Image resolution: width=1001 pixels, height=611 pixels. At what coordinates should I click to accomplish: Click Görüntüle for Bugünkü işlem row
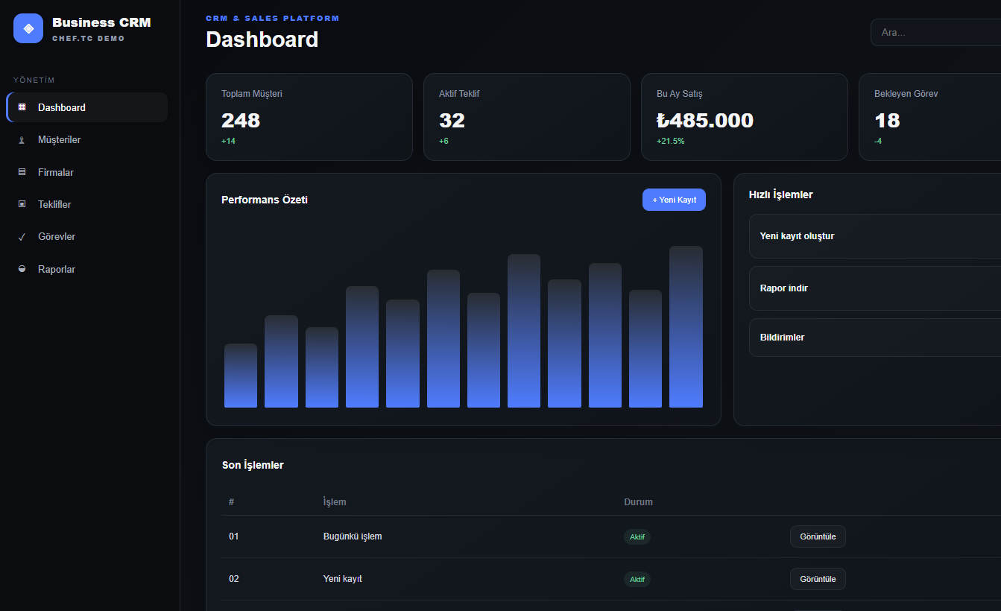click(818, 536)
